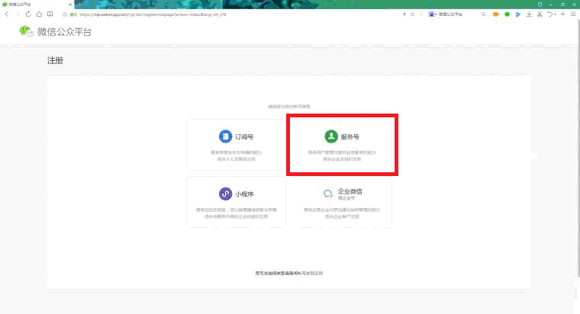Click the green round extension icon
The image size is (580, 314).
pyautogui.click(x=507, y=14)
